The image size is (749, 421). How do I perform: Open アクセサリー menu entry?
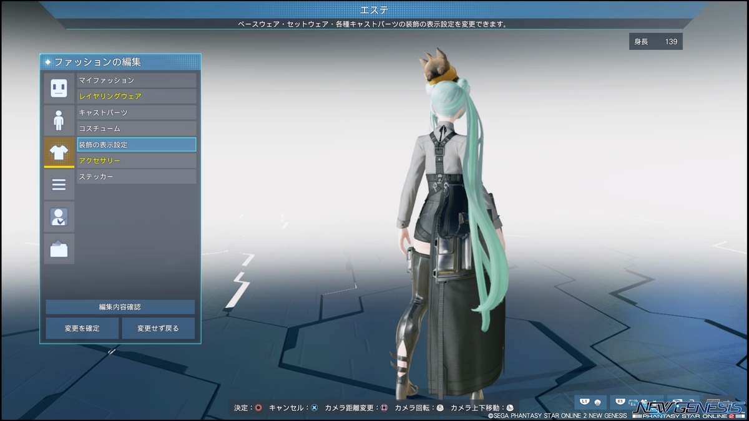click(x=136, y=161)
